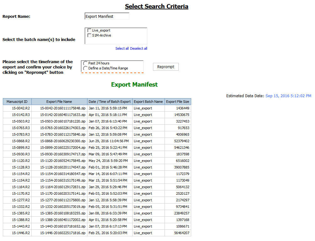Click Live_export in the 15-1443.R2 row
Image resolution: width=315 pixels, height=241 pixels.
pyautogui.click(x=143, y=226)
